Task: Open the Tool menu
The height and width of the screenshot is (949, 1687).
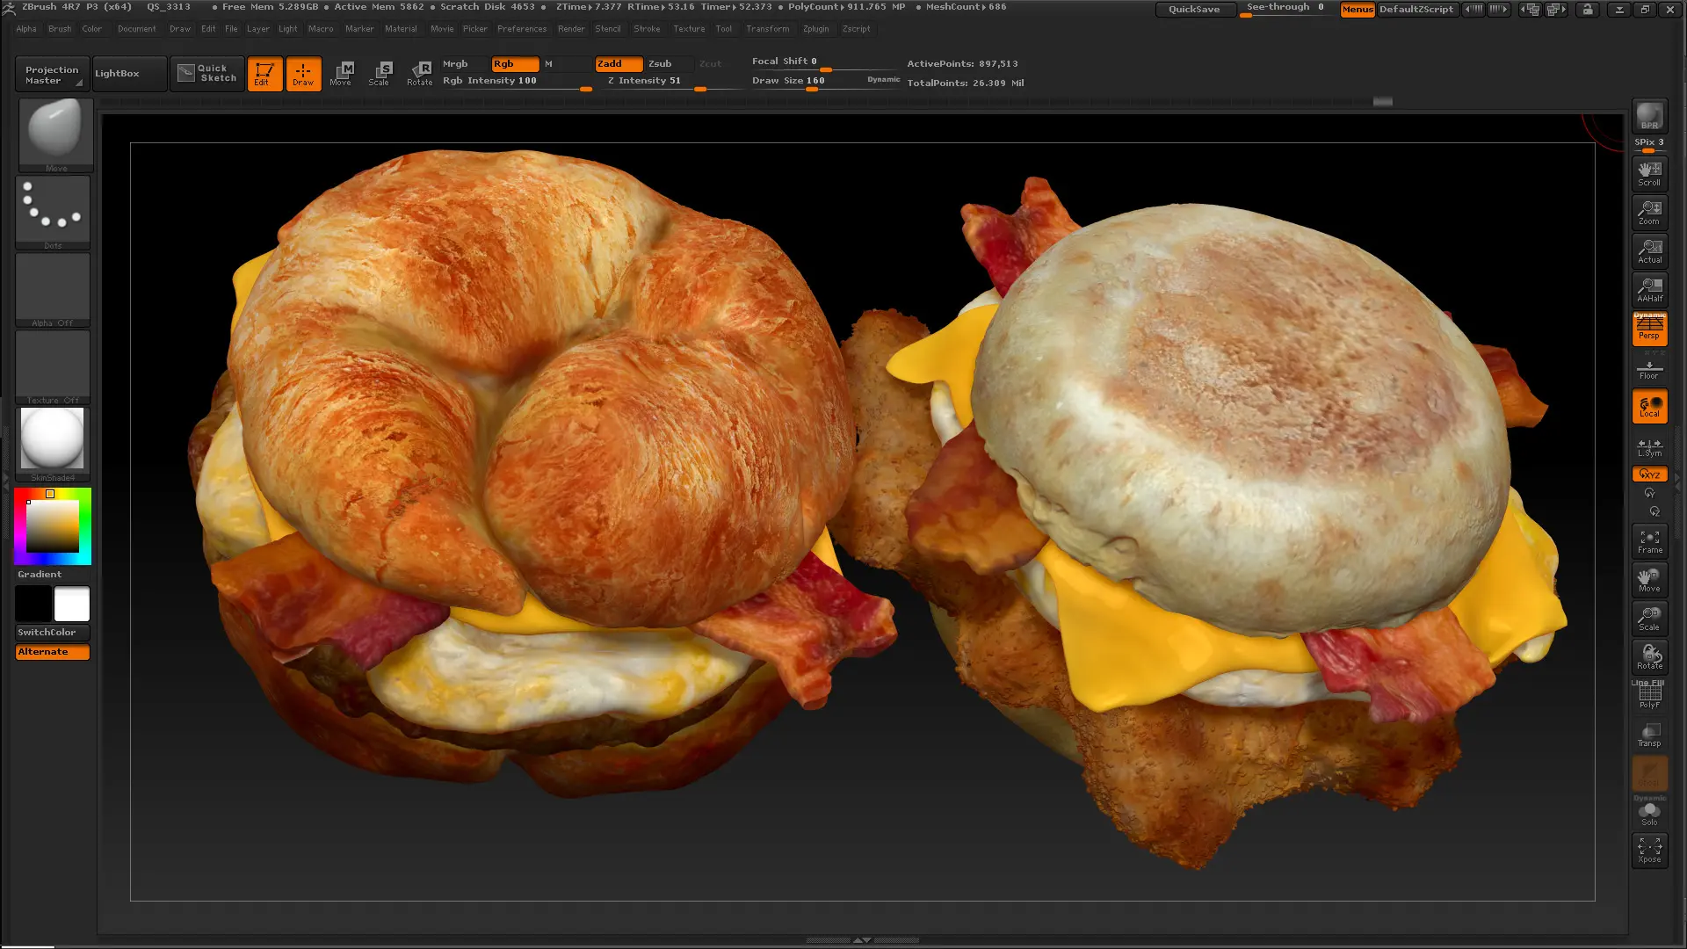Action: tap(723, 29)
